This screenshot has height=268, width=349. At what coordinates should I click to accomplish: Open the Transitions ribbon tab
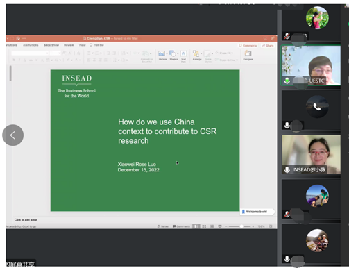pos(12,45)
